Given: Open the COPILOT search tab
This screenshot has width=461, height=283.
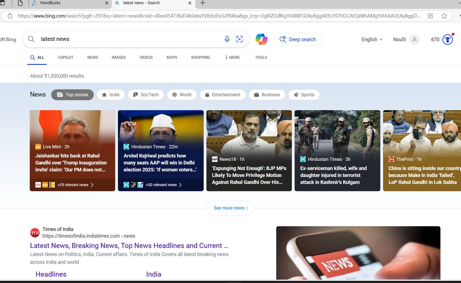Looking at the screenshot, I should 66,57.
